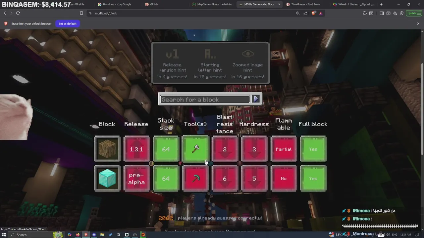Viewport: 424px width, 238px height.
Task: Close the MCdle Gamemode tab
Action: point(279,4)
